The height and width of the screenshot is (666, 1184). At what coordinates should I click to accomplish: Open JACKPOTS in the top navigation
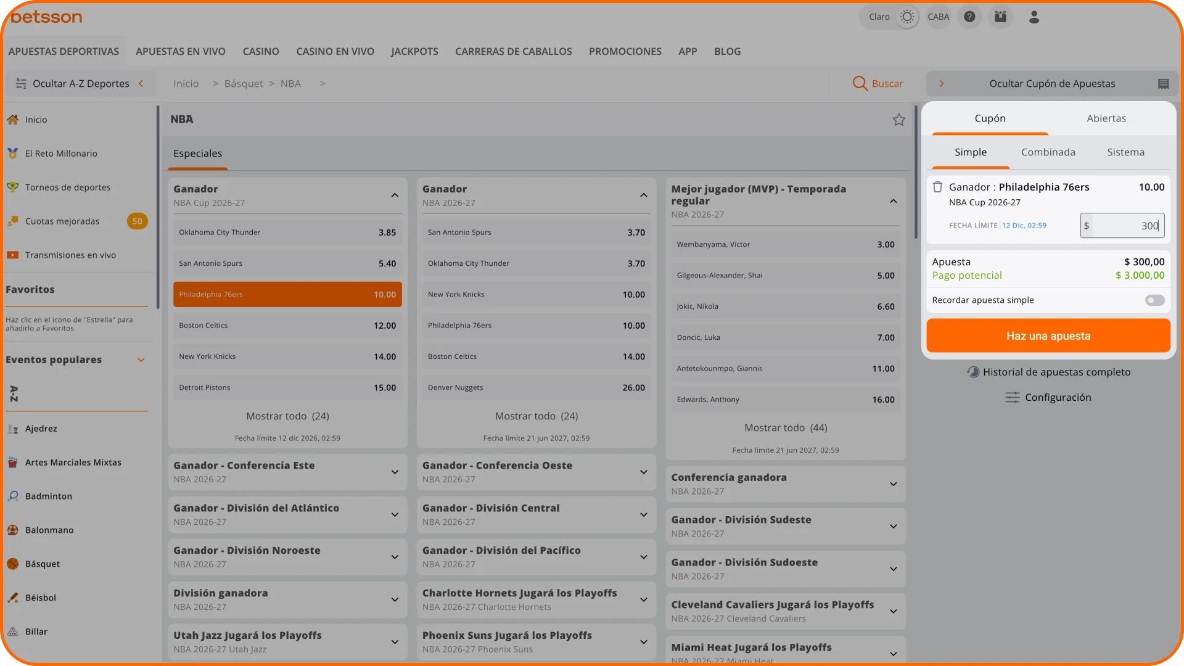[414, 52]
